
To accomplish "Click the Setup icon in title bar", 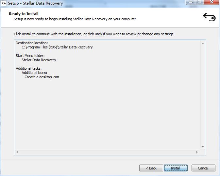I will pyautogui.click(x=4, y=3).
